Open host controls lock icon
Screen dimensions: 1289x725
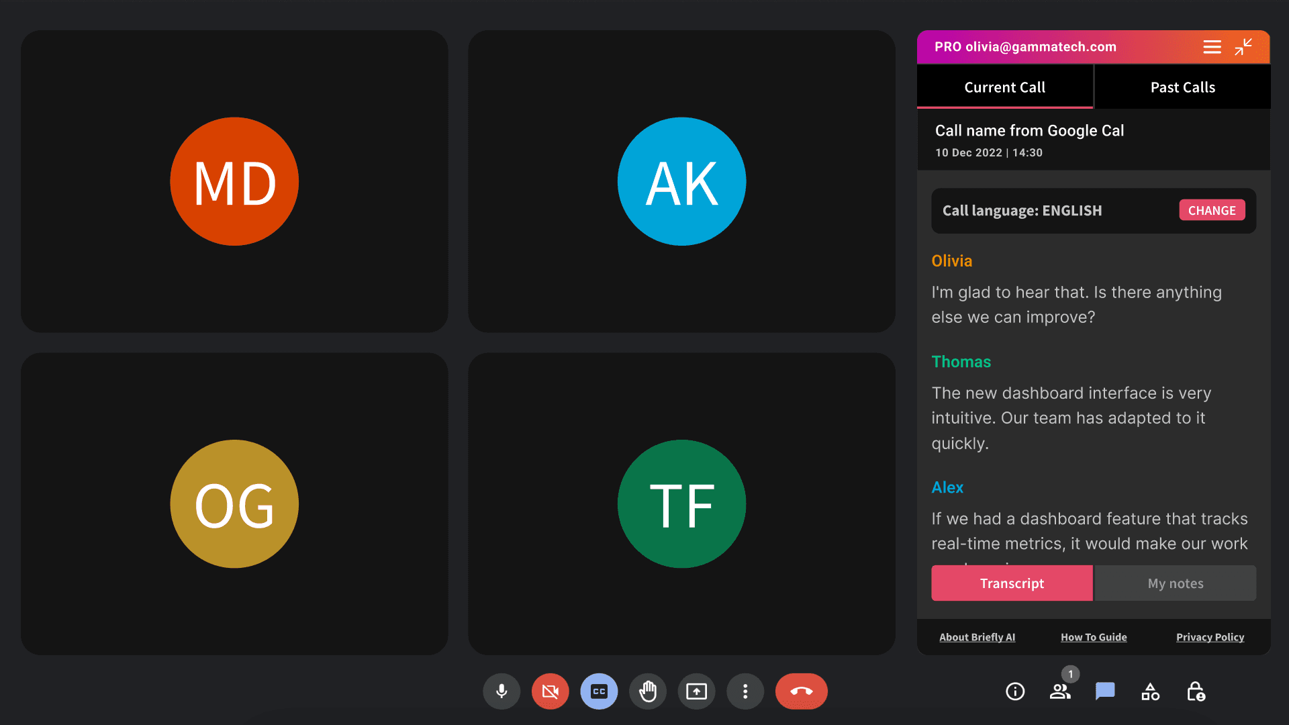(x=1196, y=691)
